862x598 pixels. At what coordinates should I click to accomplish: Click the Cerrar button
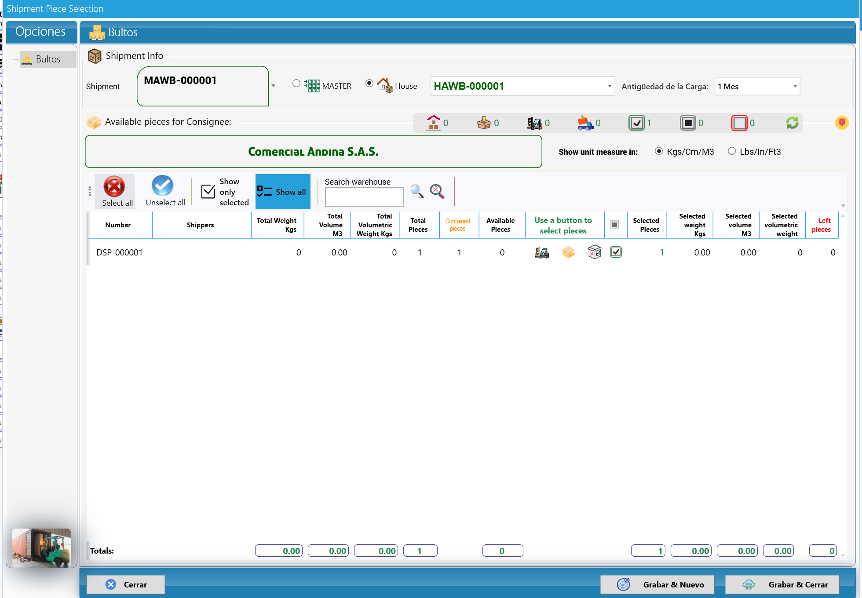pyautogui.click(x=126, y=584)
